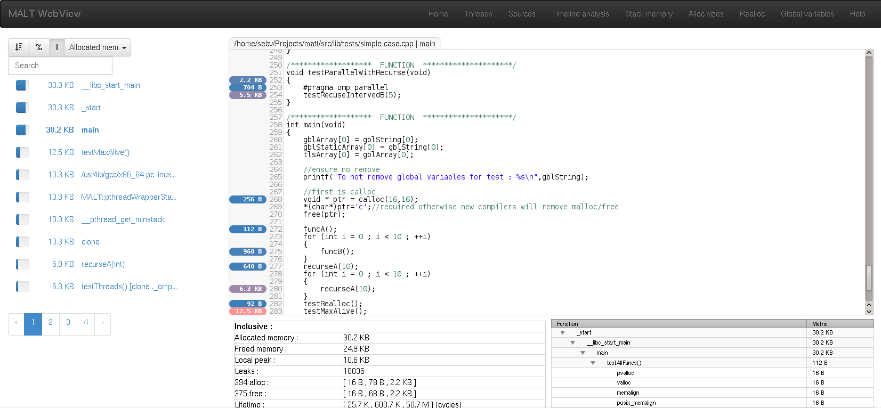Toggle the percent display button
The width and height of the screenshot is (881, 408).
tap(39, 47)
